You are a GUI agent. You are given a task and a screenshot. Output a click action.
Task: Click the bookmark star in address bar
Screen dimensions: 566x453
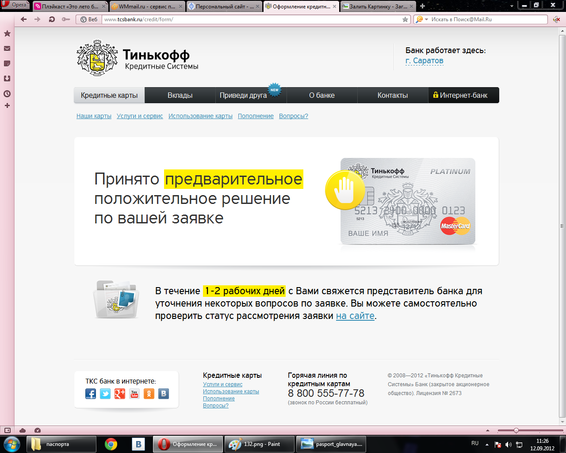pyautogui.click(x=405, y=19)
